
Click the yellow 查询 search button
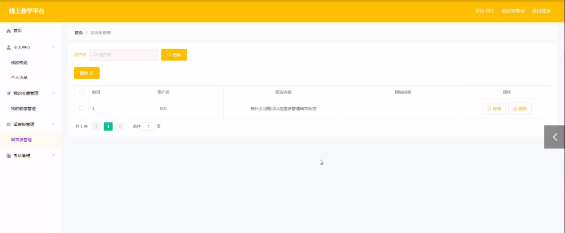(x=174, y=55)
